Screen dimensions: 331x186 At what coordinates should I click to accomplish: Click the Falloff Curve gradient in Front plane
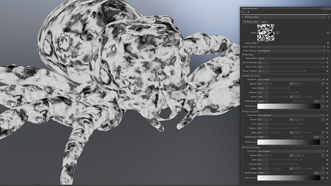[x=289, y=178]
